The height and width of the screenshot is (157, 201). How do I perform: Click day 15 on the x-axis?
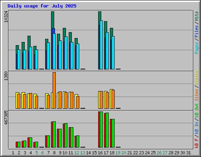pyautogui.click(x=94, y=153)
